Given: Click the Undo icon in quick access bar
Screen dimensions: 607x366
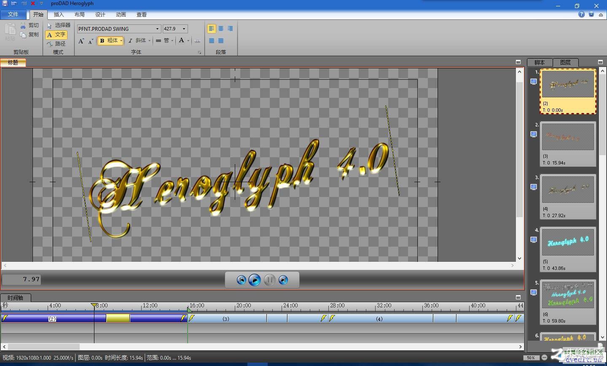Looking at the screenshot, I should click(x=14, y=3).
